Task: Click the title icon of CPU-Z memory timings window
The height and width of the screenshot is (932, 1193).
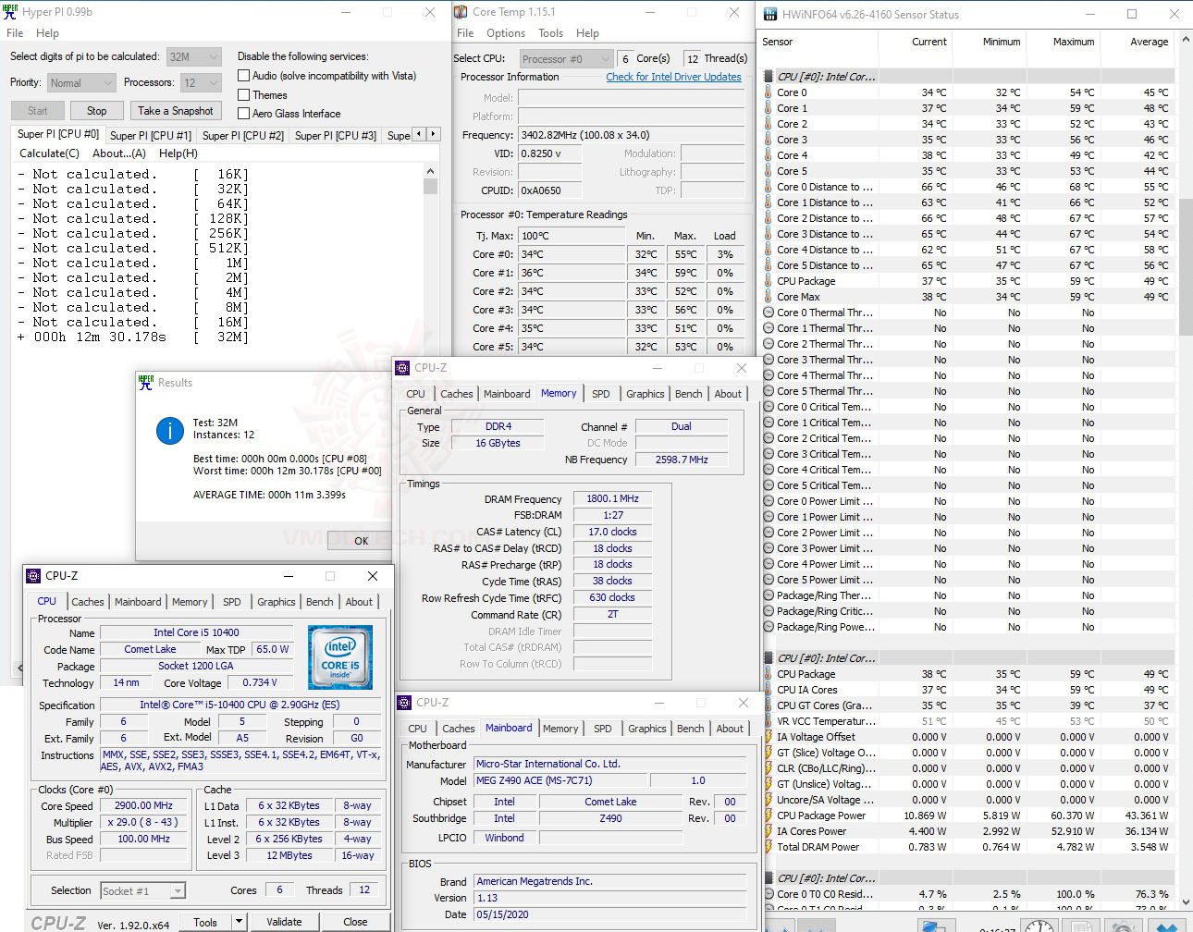Action: [402, 368]
